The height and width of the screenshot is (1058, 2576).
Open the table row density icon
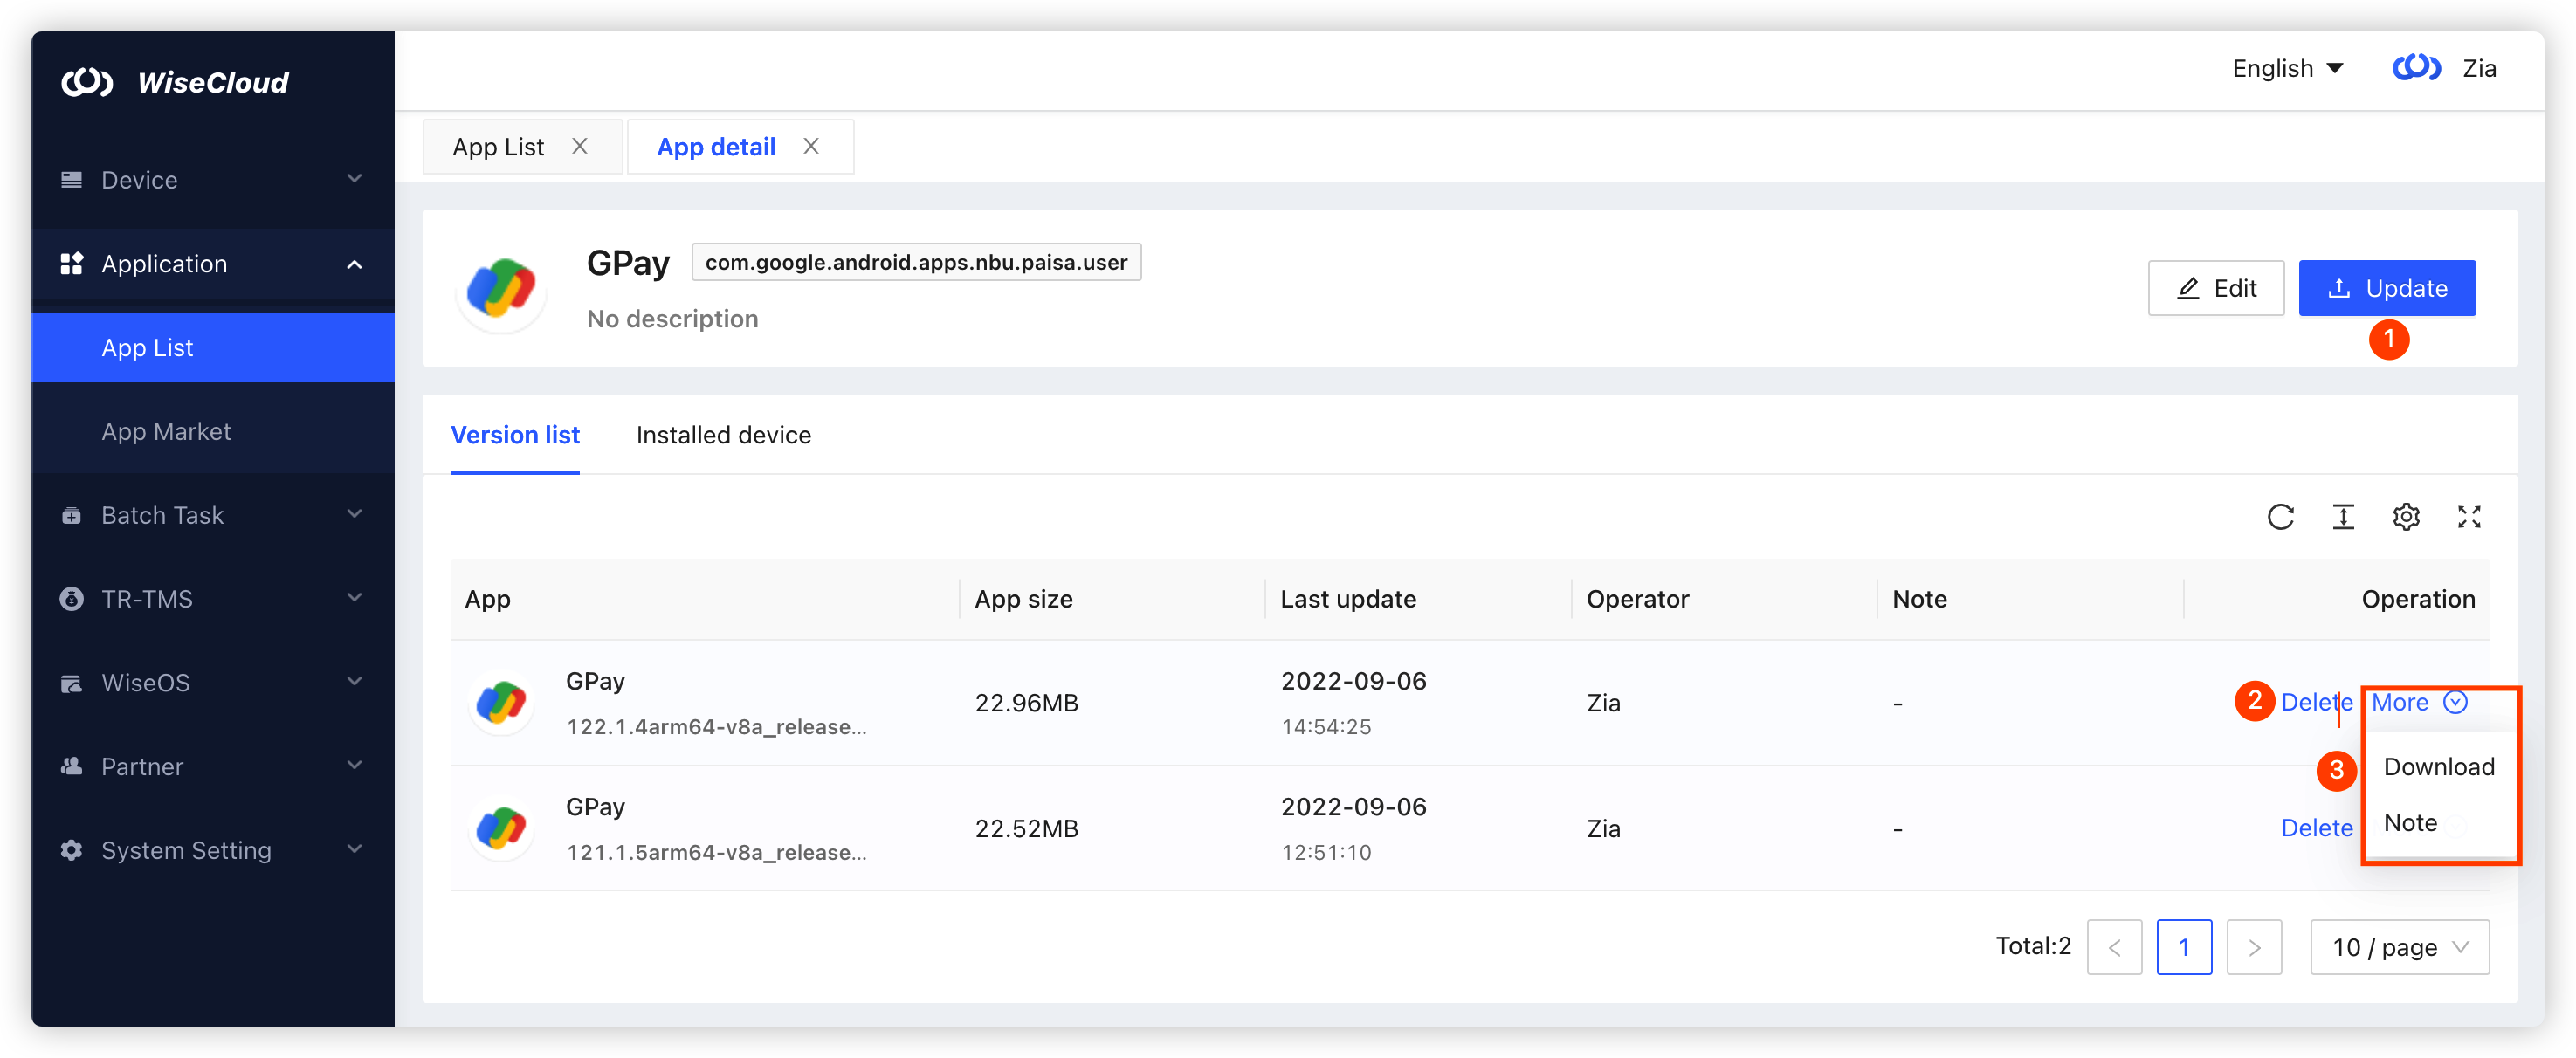point(2343,517)
